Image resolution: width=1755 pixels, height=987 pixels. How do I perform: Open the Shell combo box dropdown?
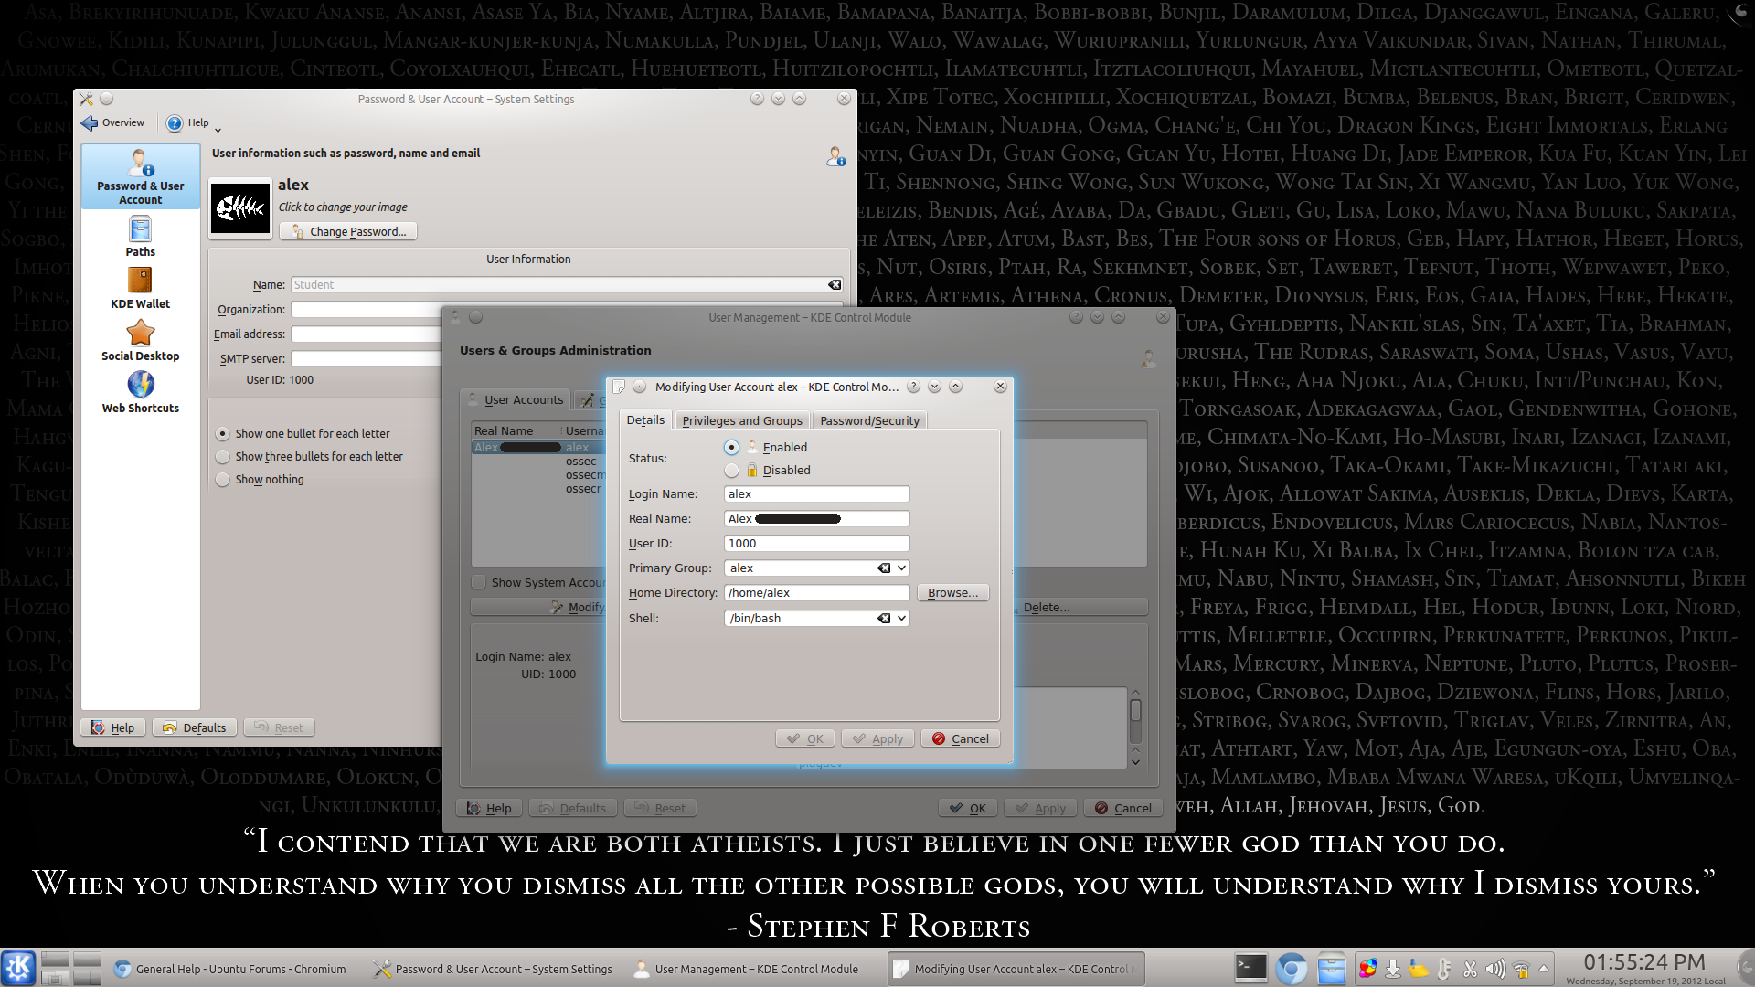pyautogui.click(x=901, y=619)
